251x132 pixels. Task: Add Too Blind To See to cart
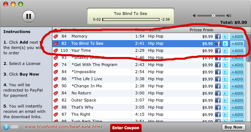237,44
